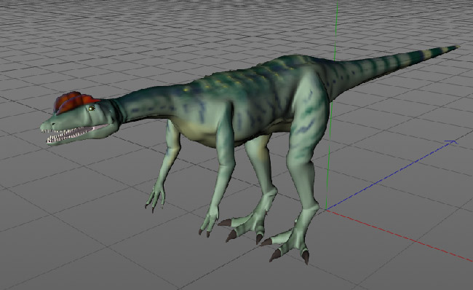
Task: Click the dinosaur's red head crest
Action: click(x=75, y=103)
